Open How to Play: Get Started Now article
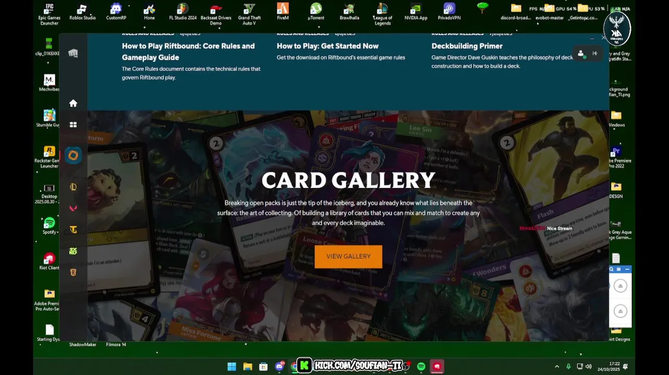Viewport: 669px width, 375px height. click(327, 46)
